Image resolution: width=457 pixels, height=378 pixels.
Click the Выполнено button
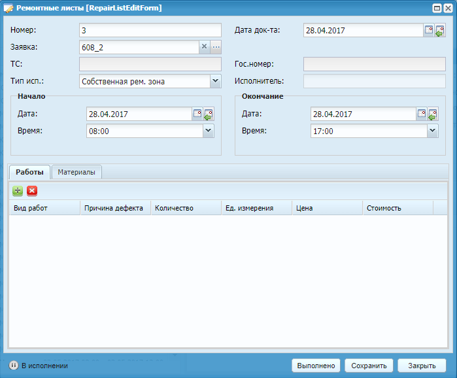[316, 366]
